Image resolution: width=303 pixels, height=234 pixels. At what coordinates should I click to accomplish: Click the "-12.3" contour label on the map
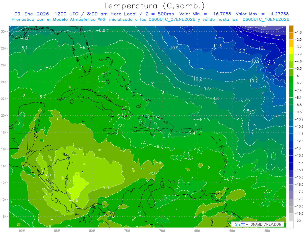[x=239, y=51]
